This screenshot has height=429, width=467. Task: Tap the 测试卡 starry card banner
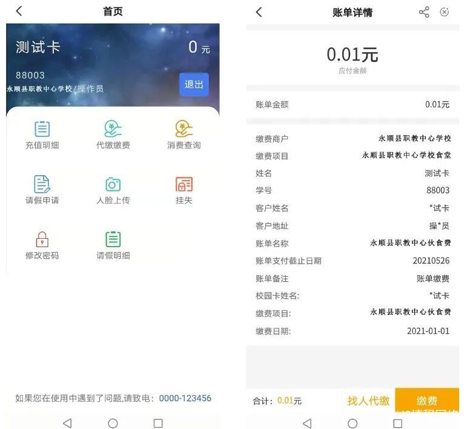pyautogui.click(x=113, y=65)
